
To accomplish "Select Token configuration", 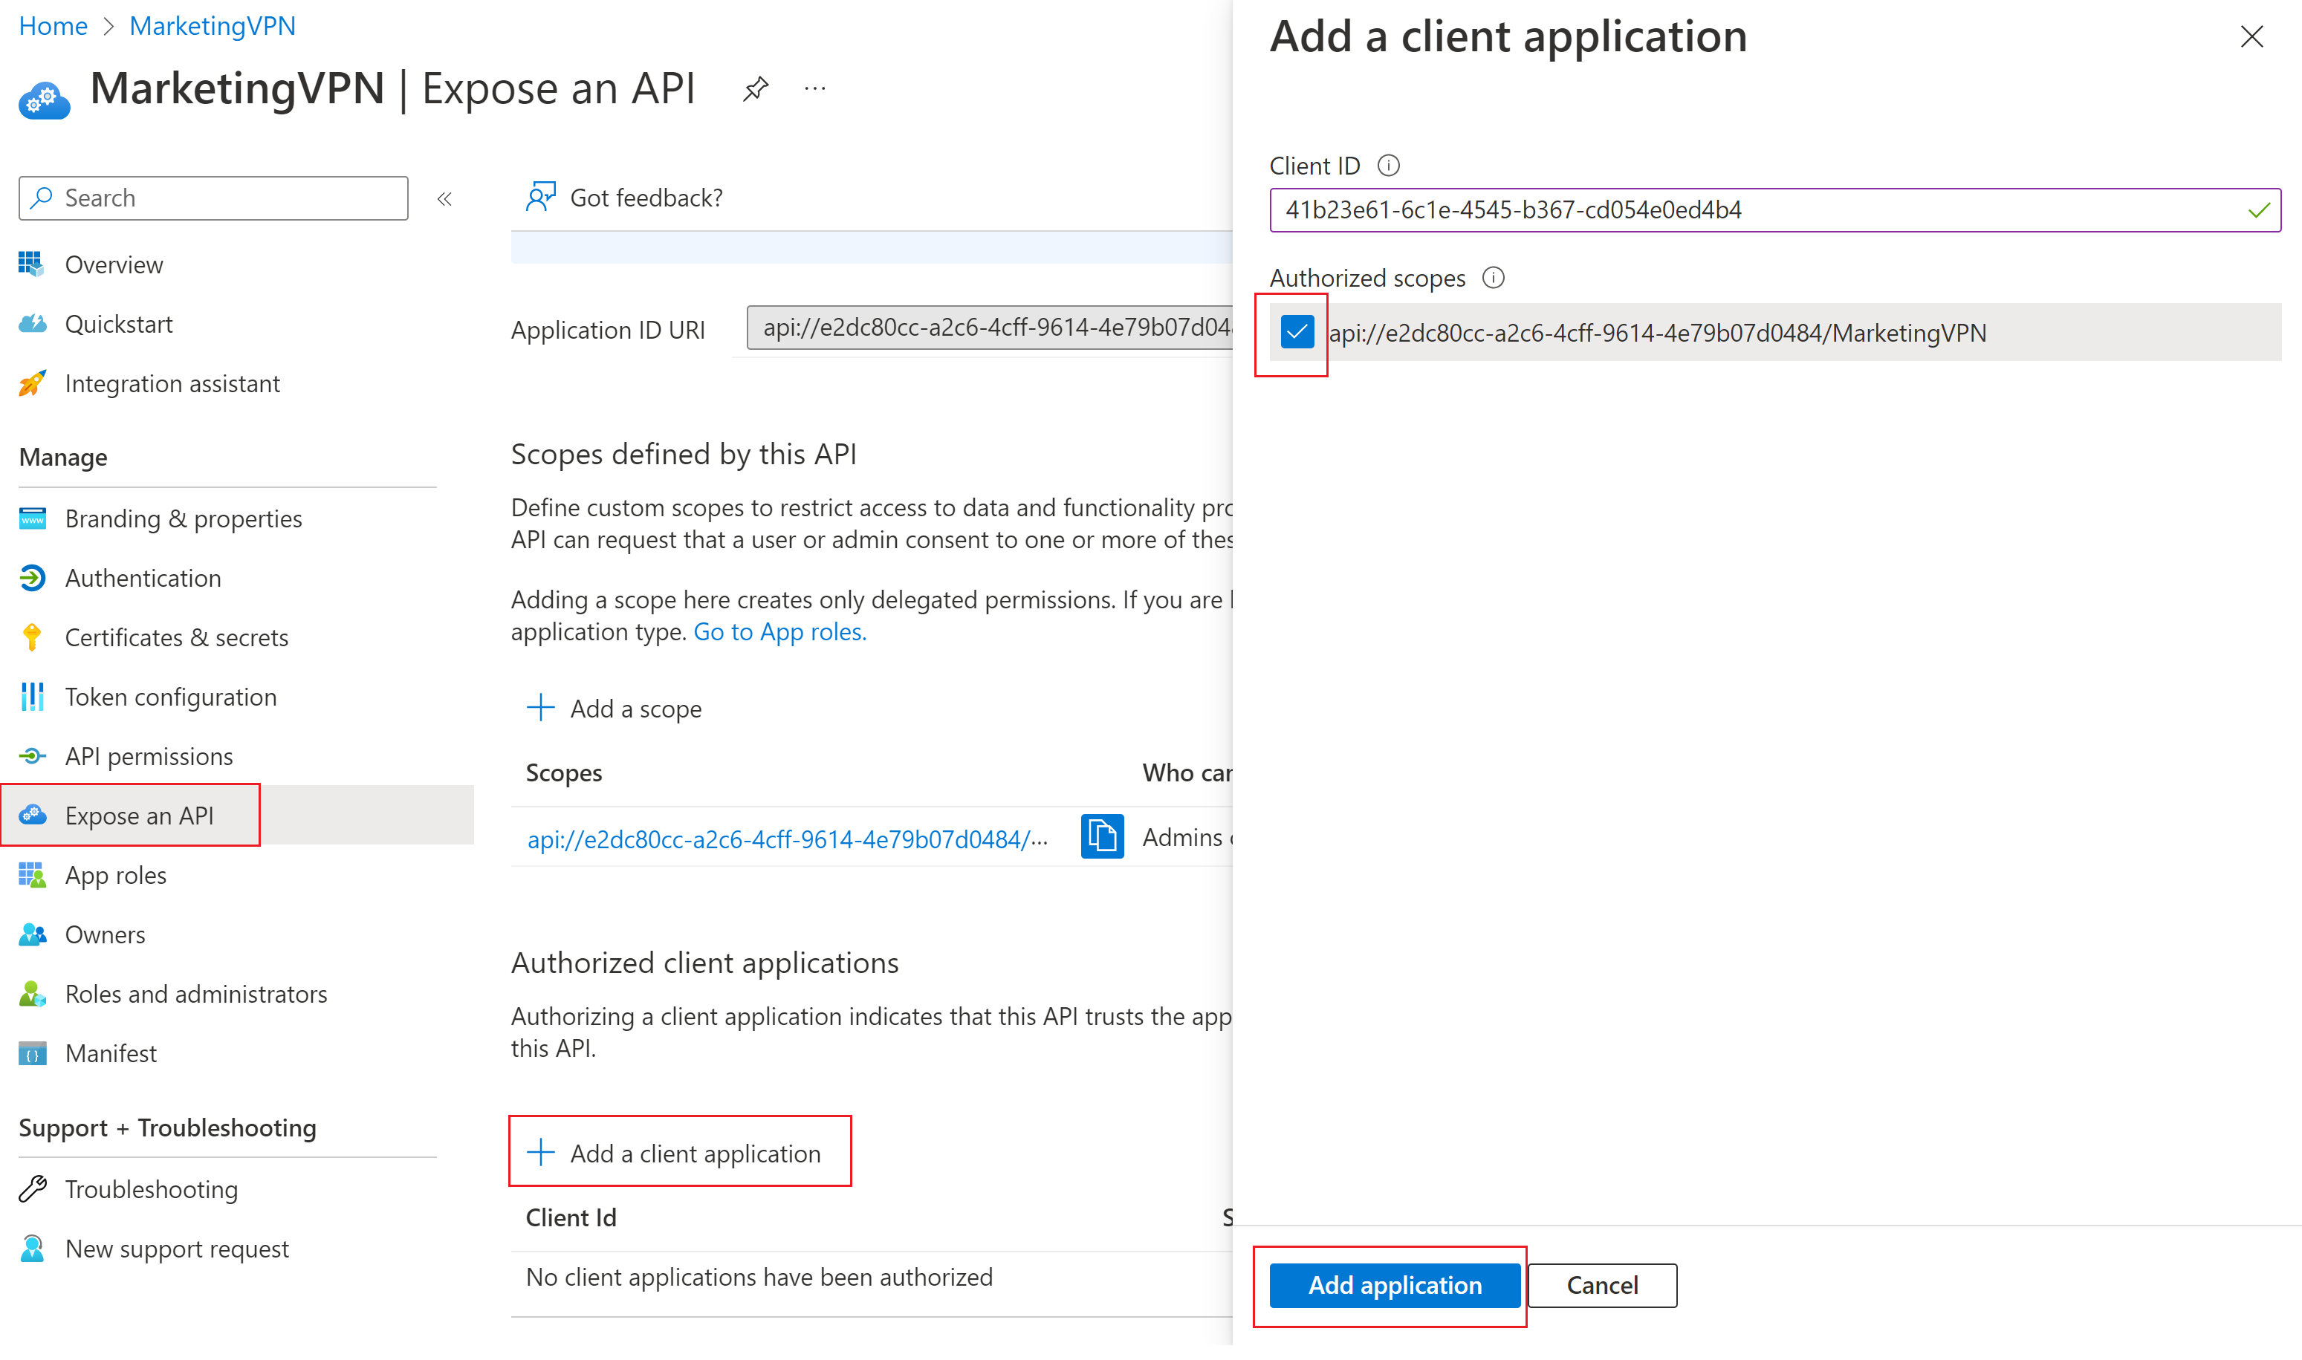I will pyautogui.click(x=170, y=697).
